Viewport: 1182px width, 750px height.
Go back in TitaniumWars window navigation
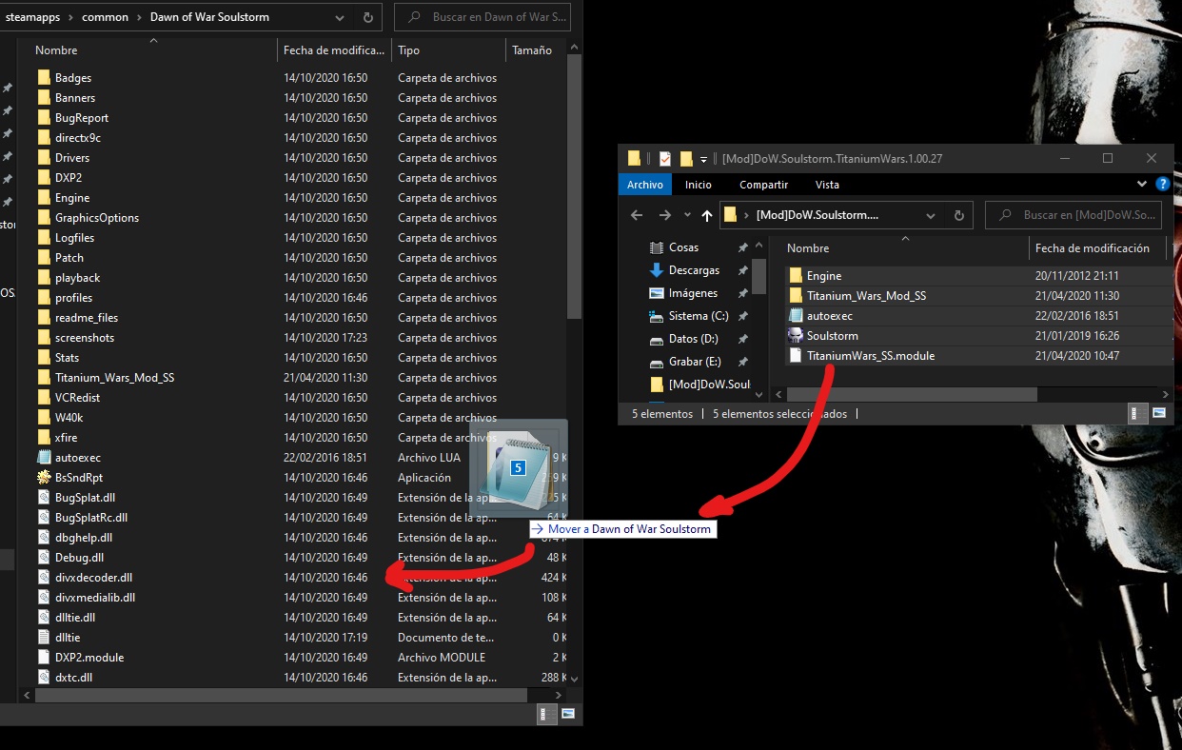[639, 216]
